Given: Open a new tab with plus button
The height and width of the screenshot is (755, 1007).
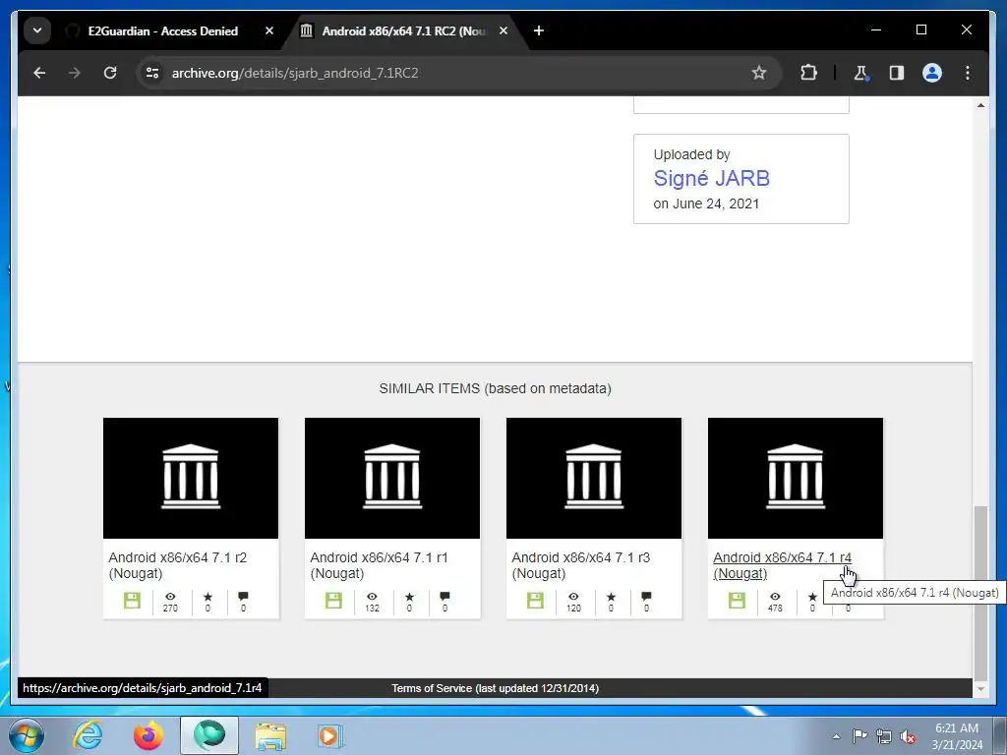Looking at the screenshot, I should [x=539, y=30].
